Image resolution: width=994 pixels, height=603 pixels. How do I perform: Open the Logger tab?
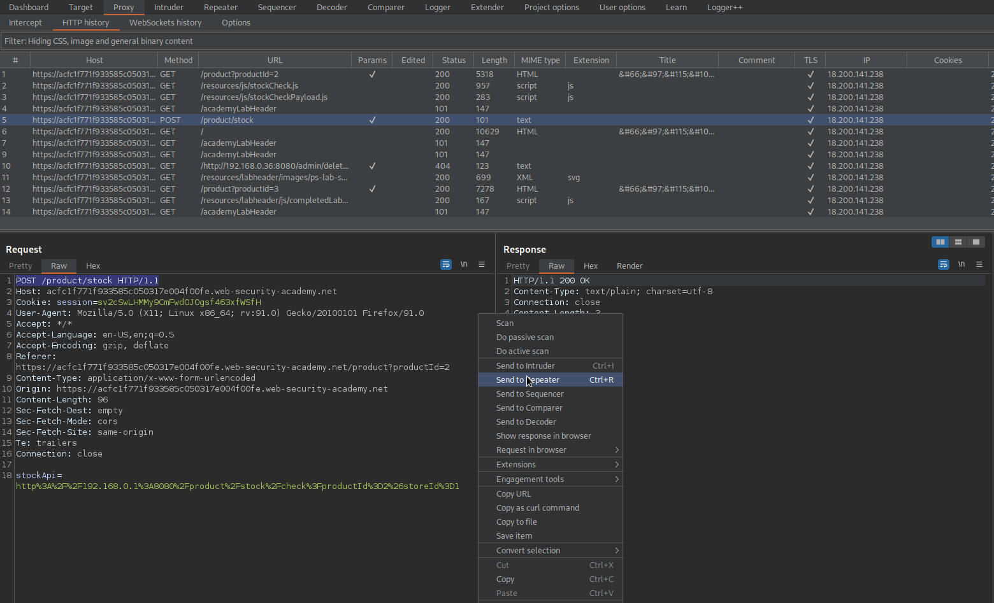tap(437, 8)
